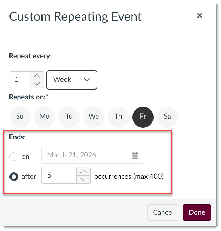Toggle Sunday in Repeats on
The width and height of the screenshot is (221, 231).
tap(20, 117)
